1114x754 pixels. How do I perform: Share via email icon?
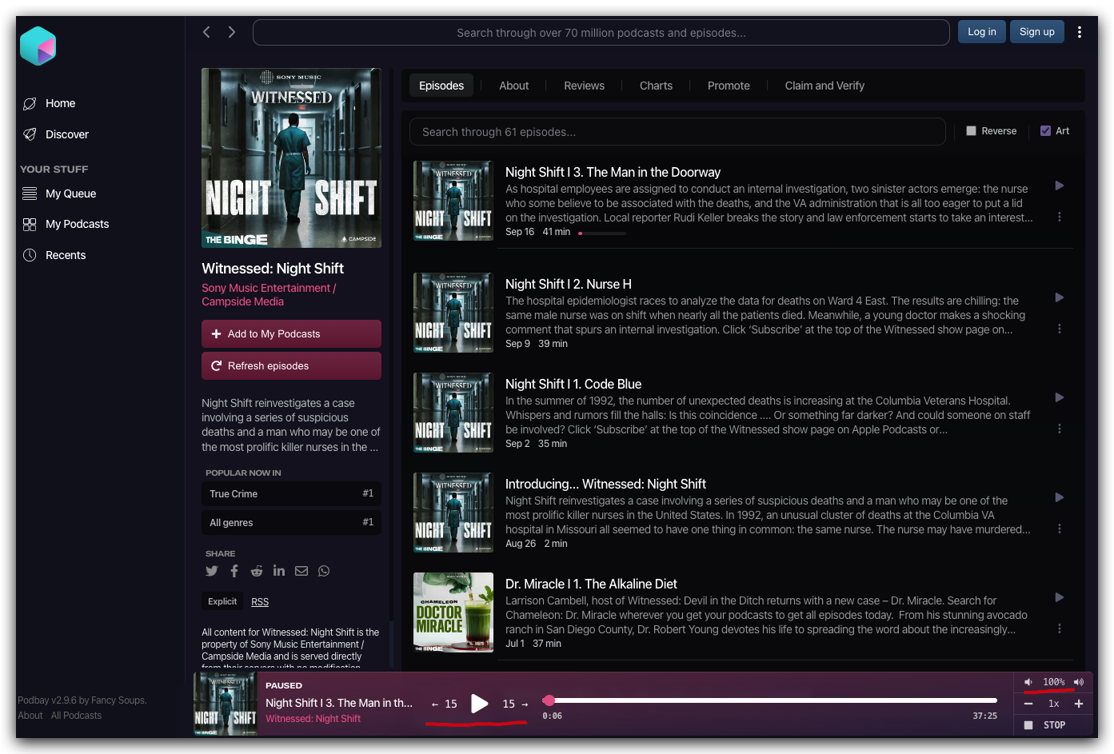[x=301, y=571]
